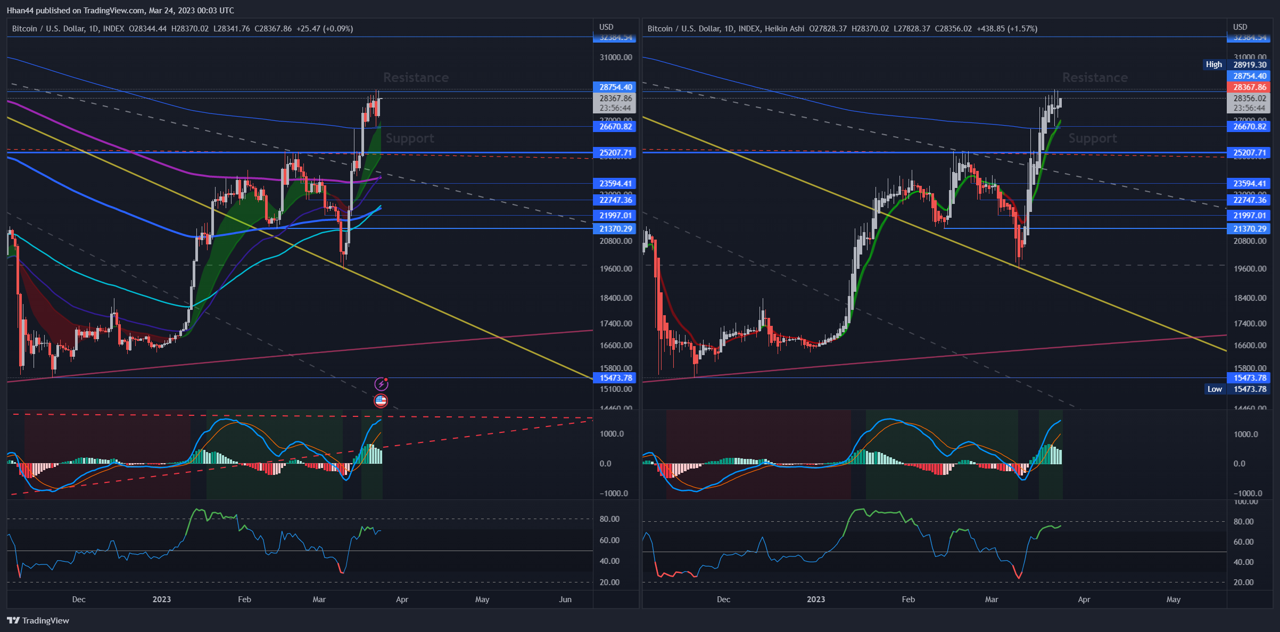The image size is (1280, 632).
Task: Click 15473.78 level label on left chart
Action: (x=616, y=378)
